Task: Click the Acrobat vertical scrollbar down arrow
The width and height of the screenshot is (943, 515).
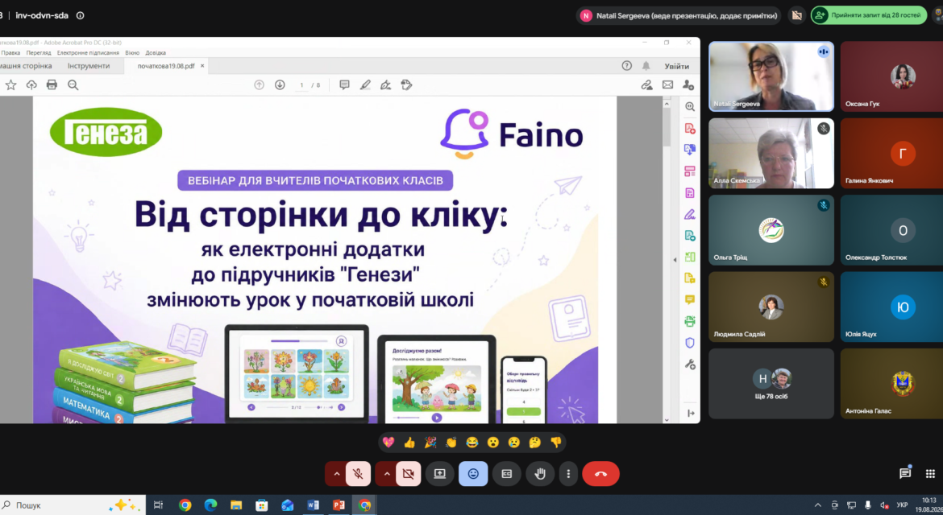Action: point(667,419)
